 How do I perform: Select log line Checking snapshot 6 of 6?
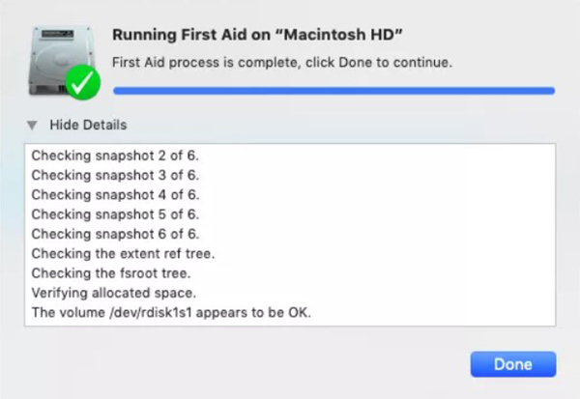click(115, 234)
